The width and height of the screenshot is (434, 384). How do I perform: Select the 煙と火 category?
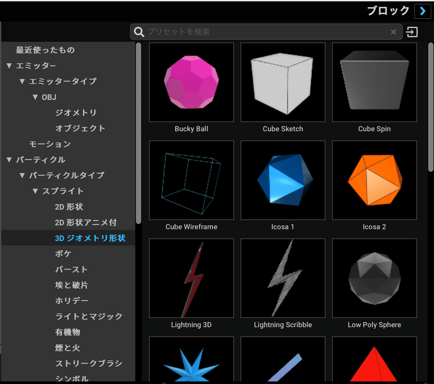pos(67,348)
